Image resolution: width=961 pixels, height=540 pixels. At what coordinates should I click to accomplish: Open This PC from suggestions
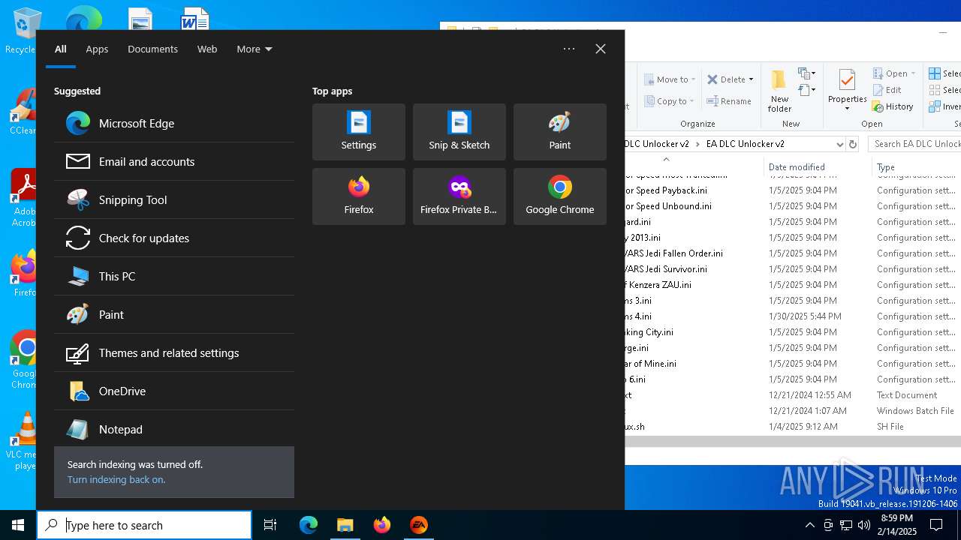[173, 276]
